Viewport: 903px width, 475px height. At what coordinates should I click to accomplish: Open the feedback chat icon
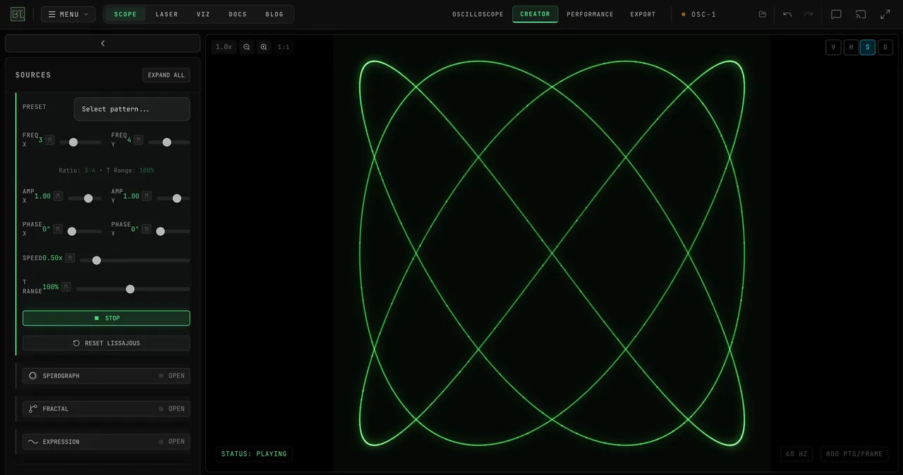pyautogui.click(x=836, y=14)
